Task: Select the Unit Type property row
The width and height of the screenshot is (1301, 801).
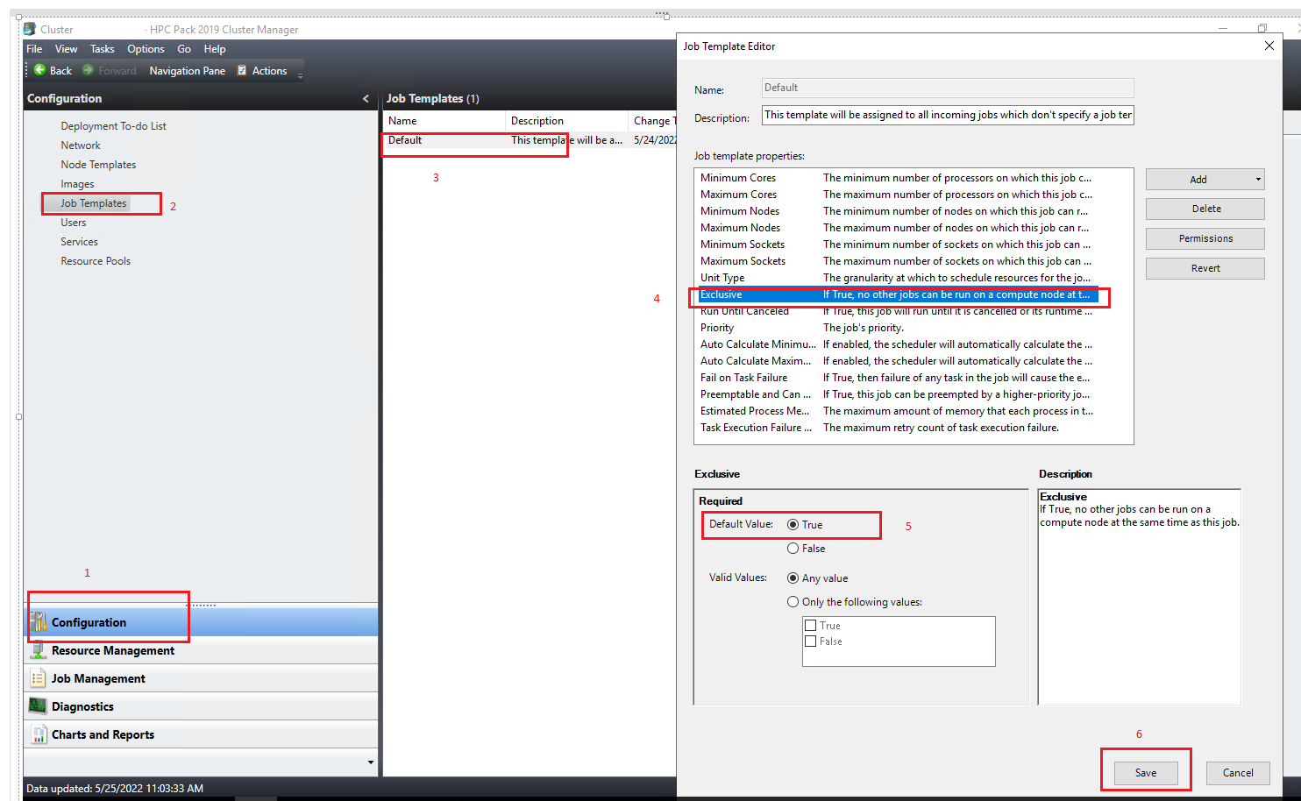Action: pos(896,278)
